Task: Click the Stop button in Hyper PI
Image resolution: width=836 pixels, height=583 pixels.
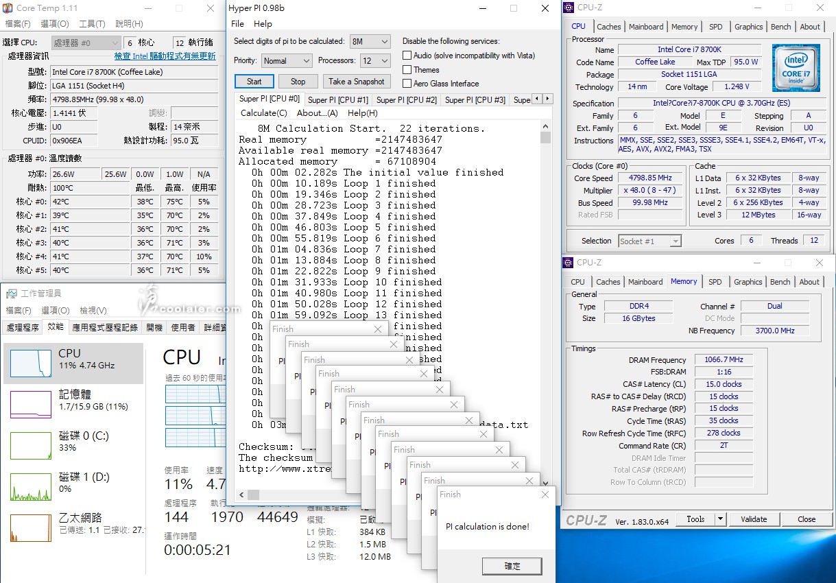Action: point(298,82)
